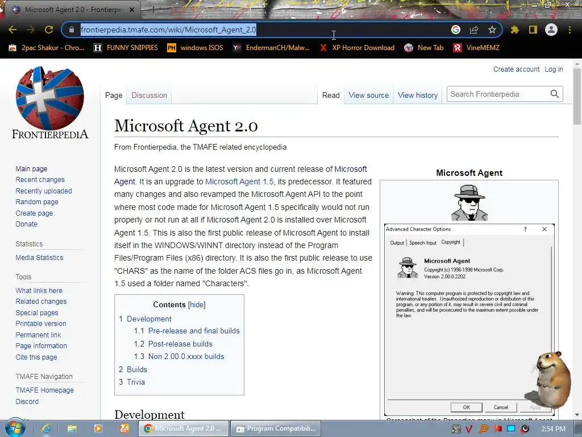Image resolution: width=582 pixels, height=437 pixels.
Task: Close the Microsoft Agent 2.0 browser tab
Action: (x=132, y=10)
